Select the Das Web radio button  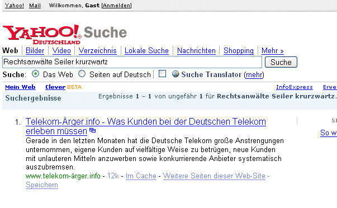[35, 74]
